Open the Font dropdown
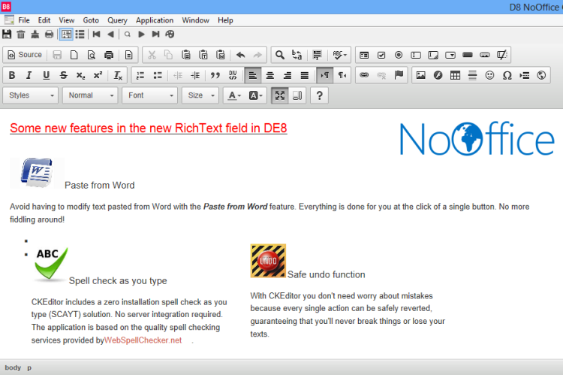Viewport: 563px width, 375px height. 149,95
